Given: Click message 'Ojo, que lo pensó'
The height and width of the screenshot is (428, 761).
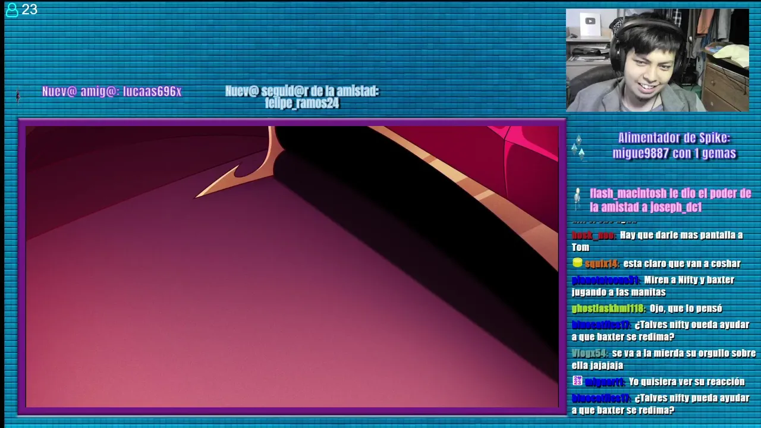Looking at the screenshot, I should [x=685, y=309].
